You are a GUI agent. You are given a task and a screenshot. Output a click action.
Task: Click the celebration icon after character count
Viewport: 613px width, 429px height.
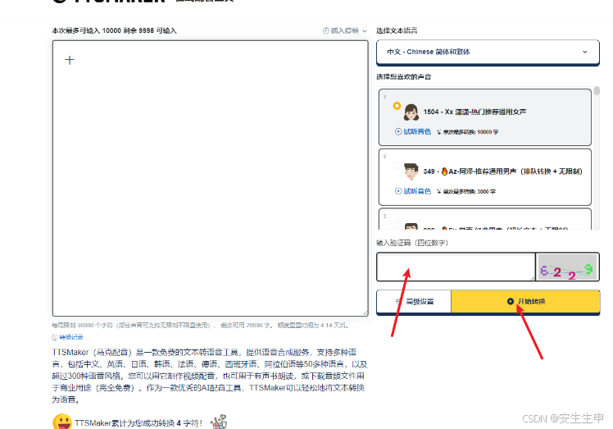click(x=219, y=422)
